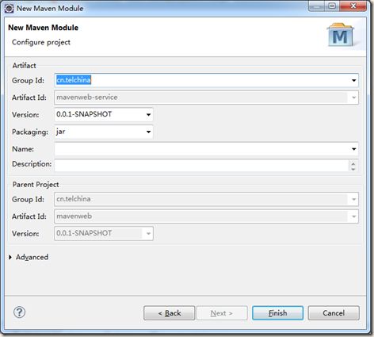Open the Name dropdown arrow
374x337 pixels.
click(354, 149)
